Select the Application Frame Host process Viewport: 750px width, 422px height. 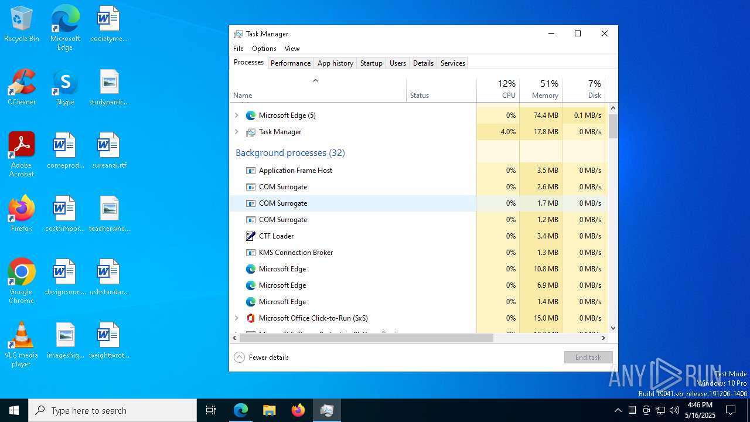coord(419,171)
